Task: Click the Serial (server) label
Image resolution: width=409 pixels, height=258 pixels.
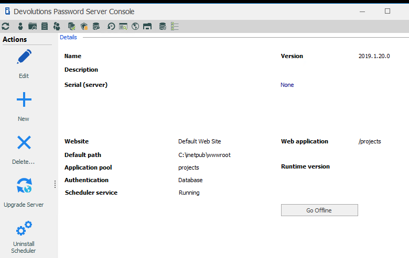Action: click(x=86, y=85)
